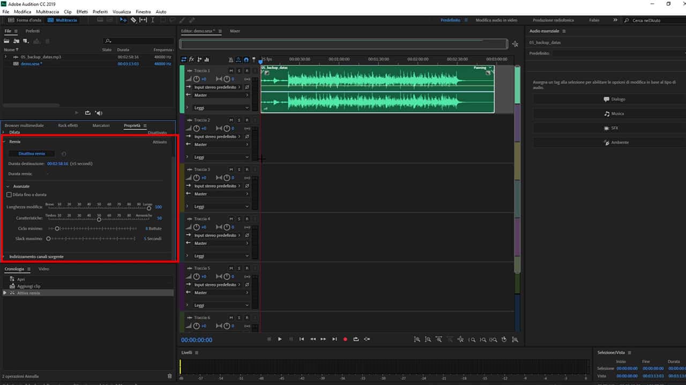Show the fx effects section of tracks
Viewport: 686px width, 385px height.
pos(191,59)
